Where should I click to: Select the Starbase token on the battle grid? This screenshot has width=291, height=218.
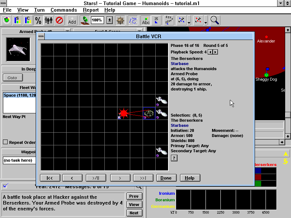[x=149, y=113]
